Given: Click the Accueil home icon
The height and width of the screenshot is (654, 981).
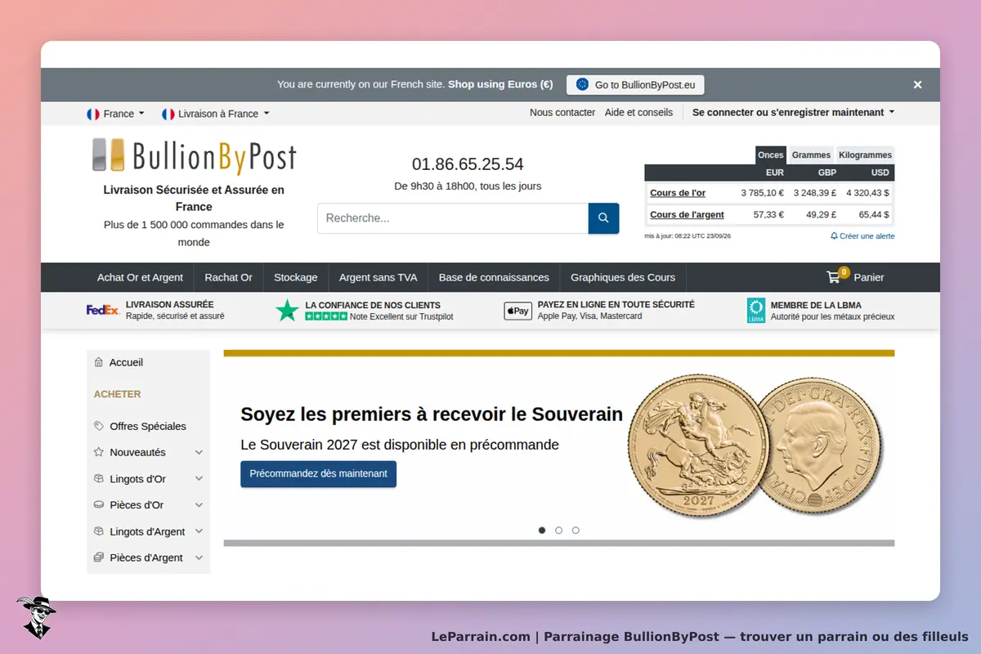Looking at the screenshot, I should (98, 362).
